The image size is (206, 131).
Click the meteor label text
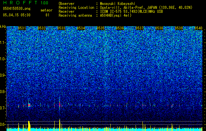click(47, 10)
